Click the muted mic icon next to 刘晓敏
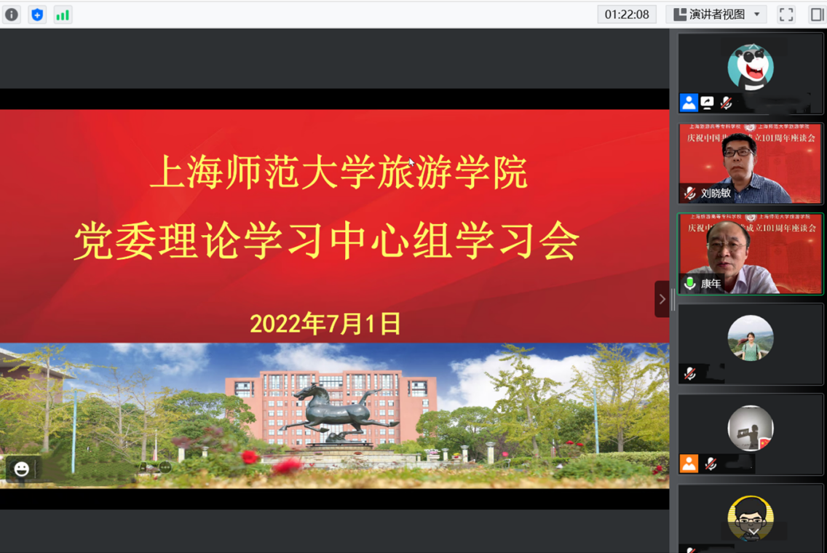Screen dimensions: 827x553 [689, 194]
